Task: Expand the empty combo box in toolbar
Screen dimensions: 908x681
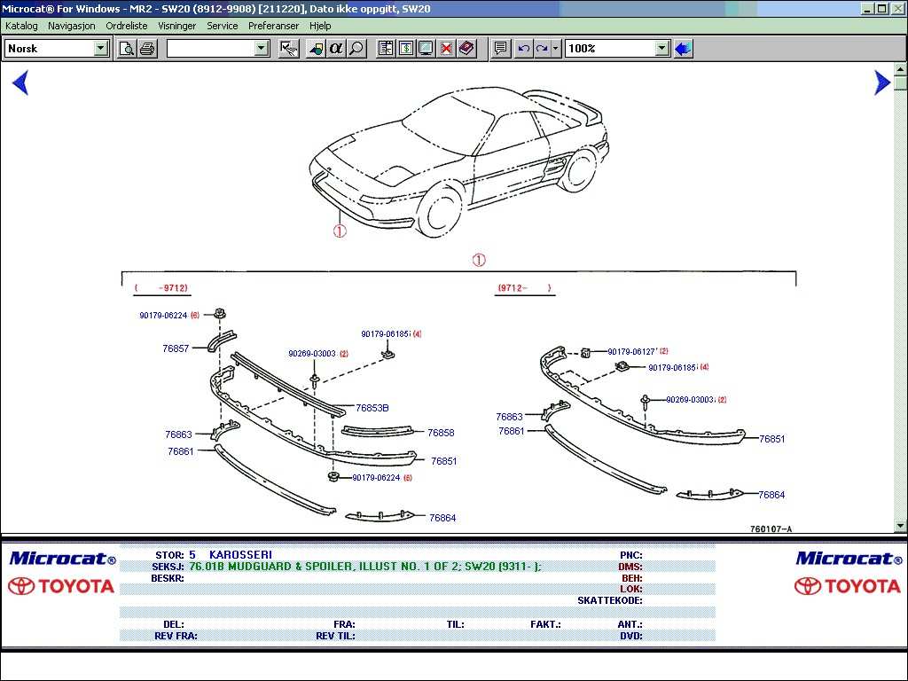Action: click(262, 48)
